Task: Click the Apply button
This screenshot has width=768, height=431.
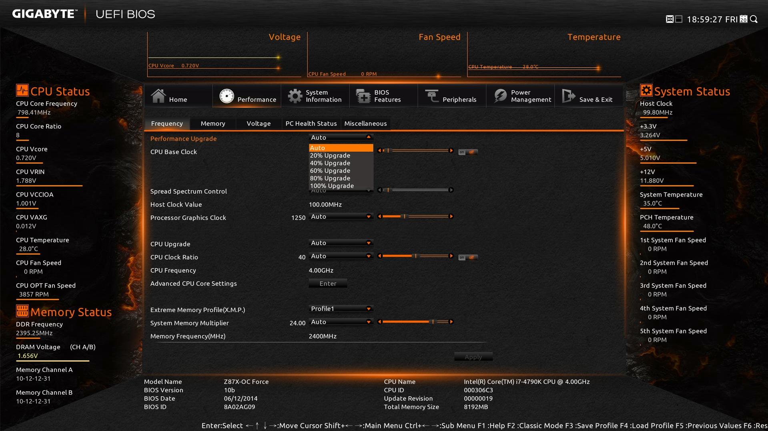Action: [473, 357]
